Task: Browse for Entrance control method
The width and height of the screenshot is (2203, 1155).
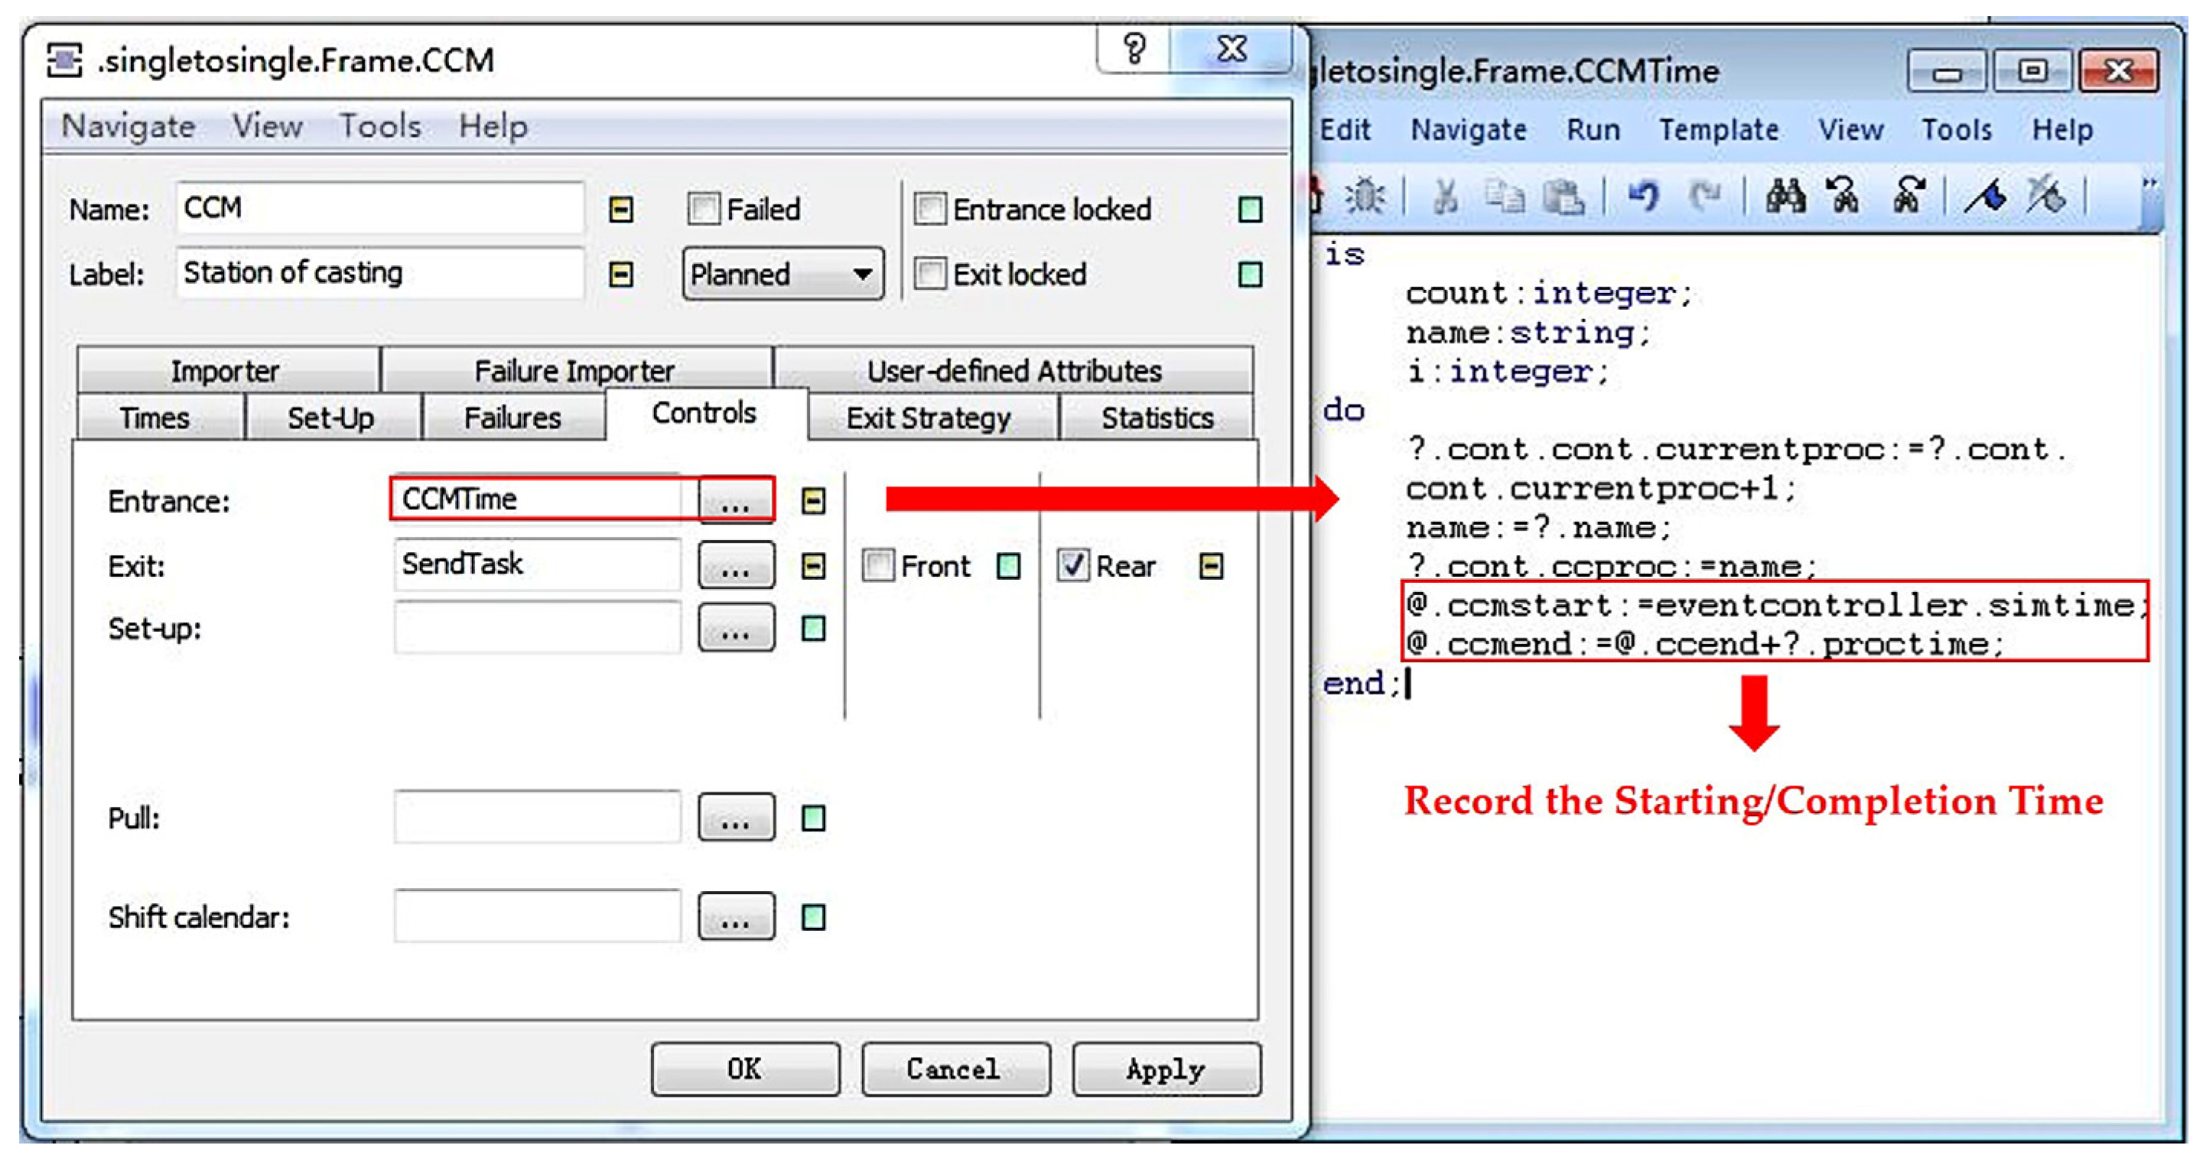Action: 735,501
